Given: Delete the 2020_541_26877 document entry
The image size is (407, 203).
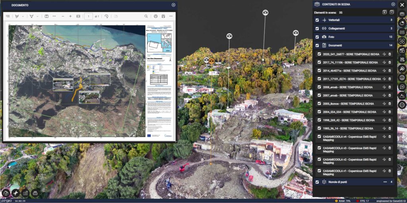Looking at the screenshot, I should 390,54.
